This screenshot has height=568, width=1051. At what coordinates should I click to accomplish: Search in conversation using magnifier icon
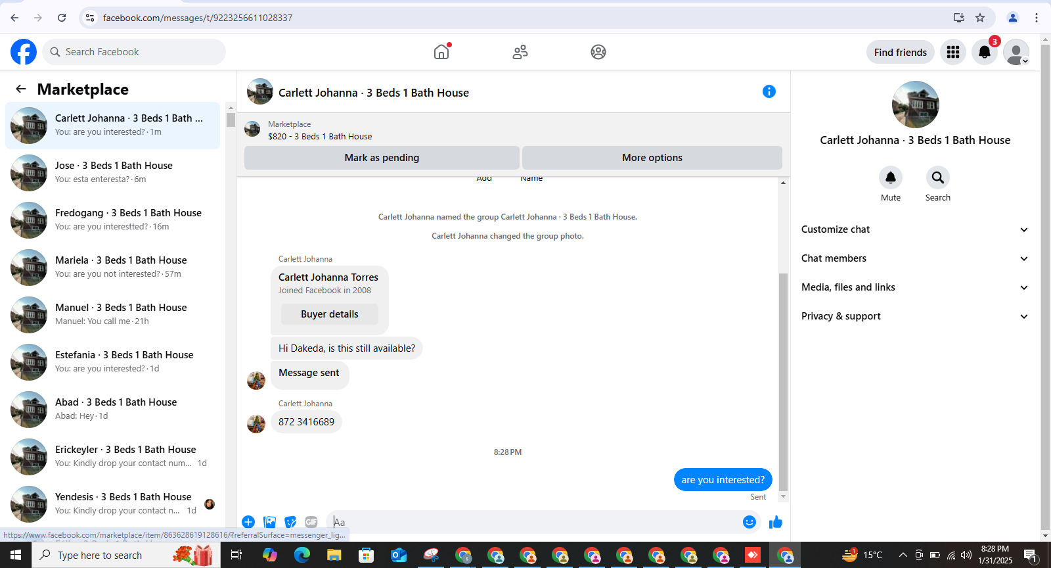click(x=938, y=177)
